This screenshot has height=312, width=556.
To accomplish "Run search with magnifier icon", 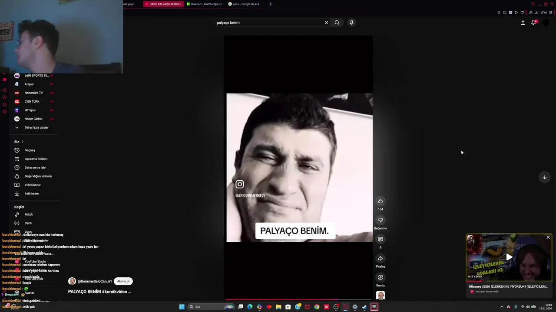I will (337, 23).
